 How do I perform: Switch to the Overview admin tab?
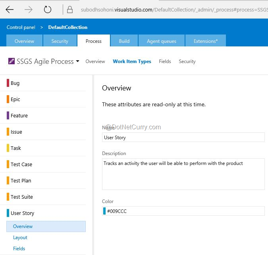coord(25,40)
